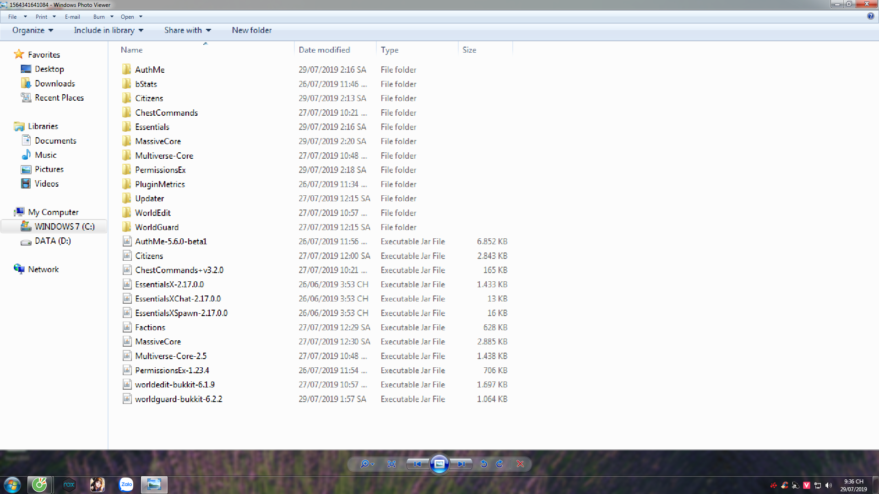
Task: Start the slide show
Action: click(439, 464)
